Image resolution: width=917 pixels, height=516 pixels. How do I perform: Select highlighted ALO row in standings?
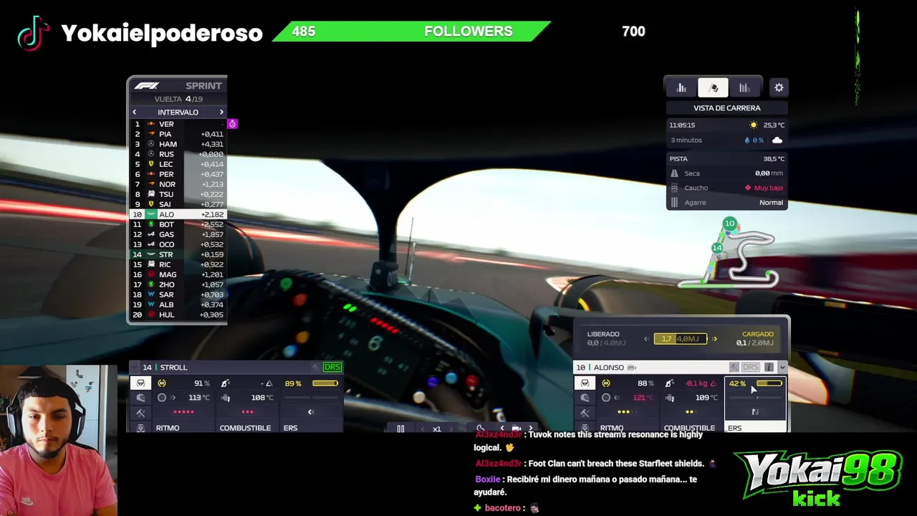tap(177, 214)
